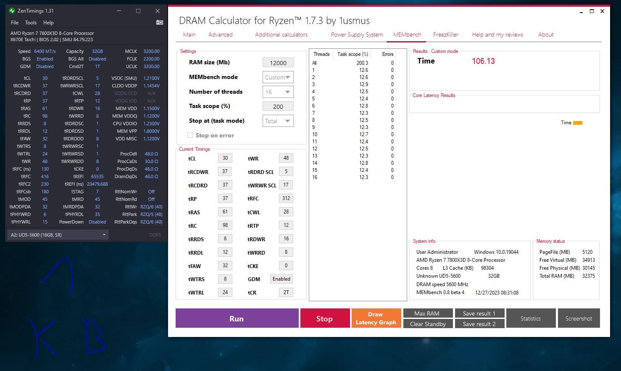Screen dimensions: 621x371
Task: Click the Statistics button
Action: 531,318
